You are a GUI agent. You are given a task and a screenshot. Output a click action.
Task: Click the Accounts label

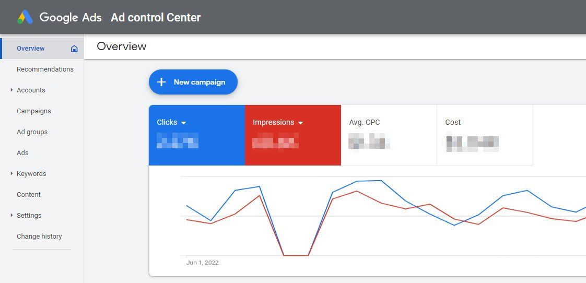click(31, 90)
